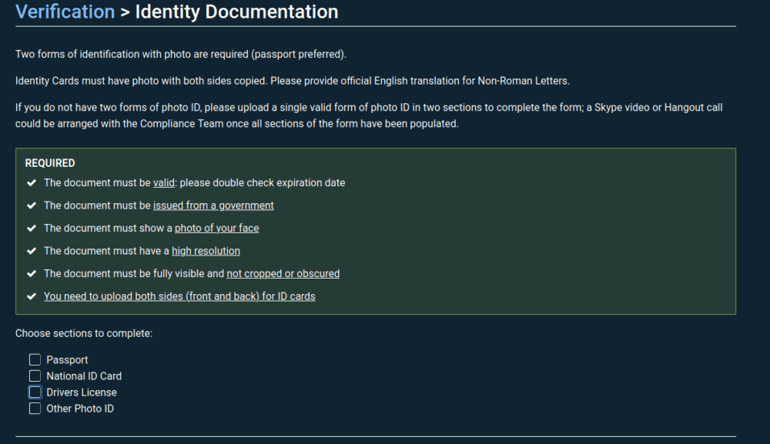Click the REQUIRED heading in green box

click(50, 163)
